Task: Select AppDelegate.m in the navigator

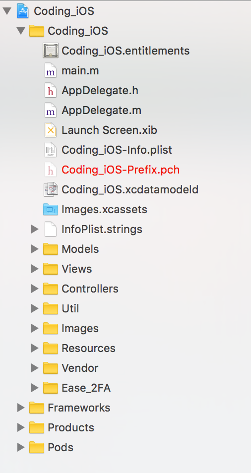Action: pyautogui.click(x=101, y=111)
